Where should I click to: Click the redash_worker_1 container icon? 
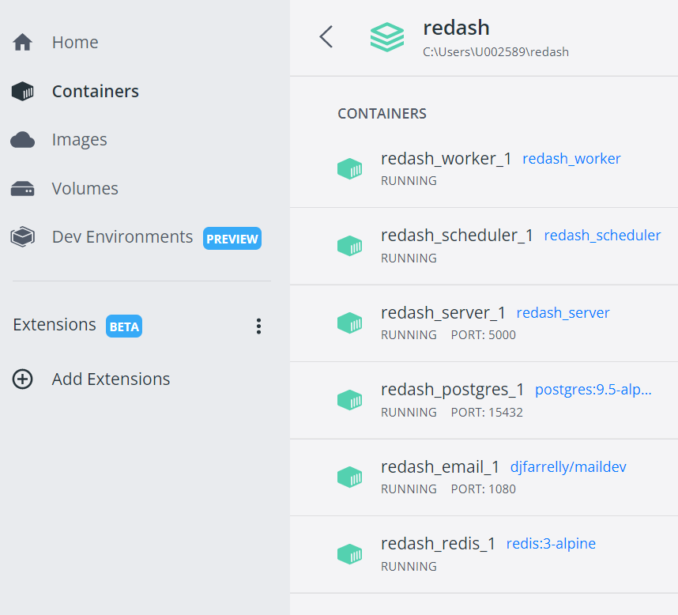point(349,168)
